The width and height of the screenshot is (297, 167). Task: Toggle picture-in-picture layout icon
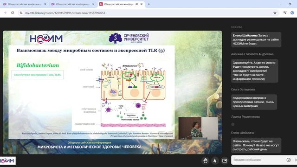(x=225, y=161)
